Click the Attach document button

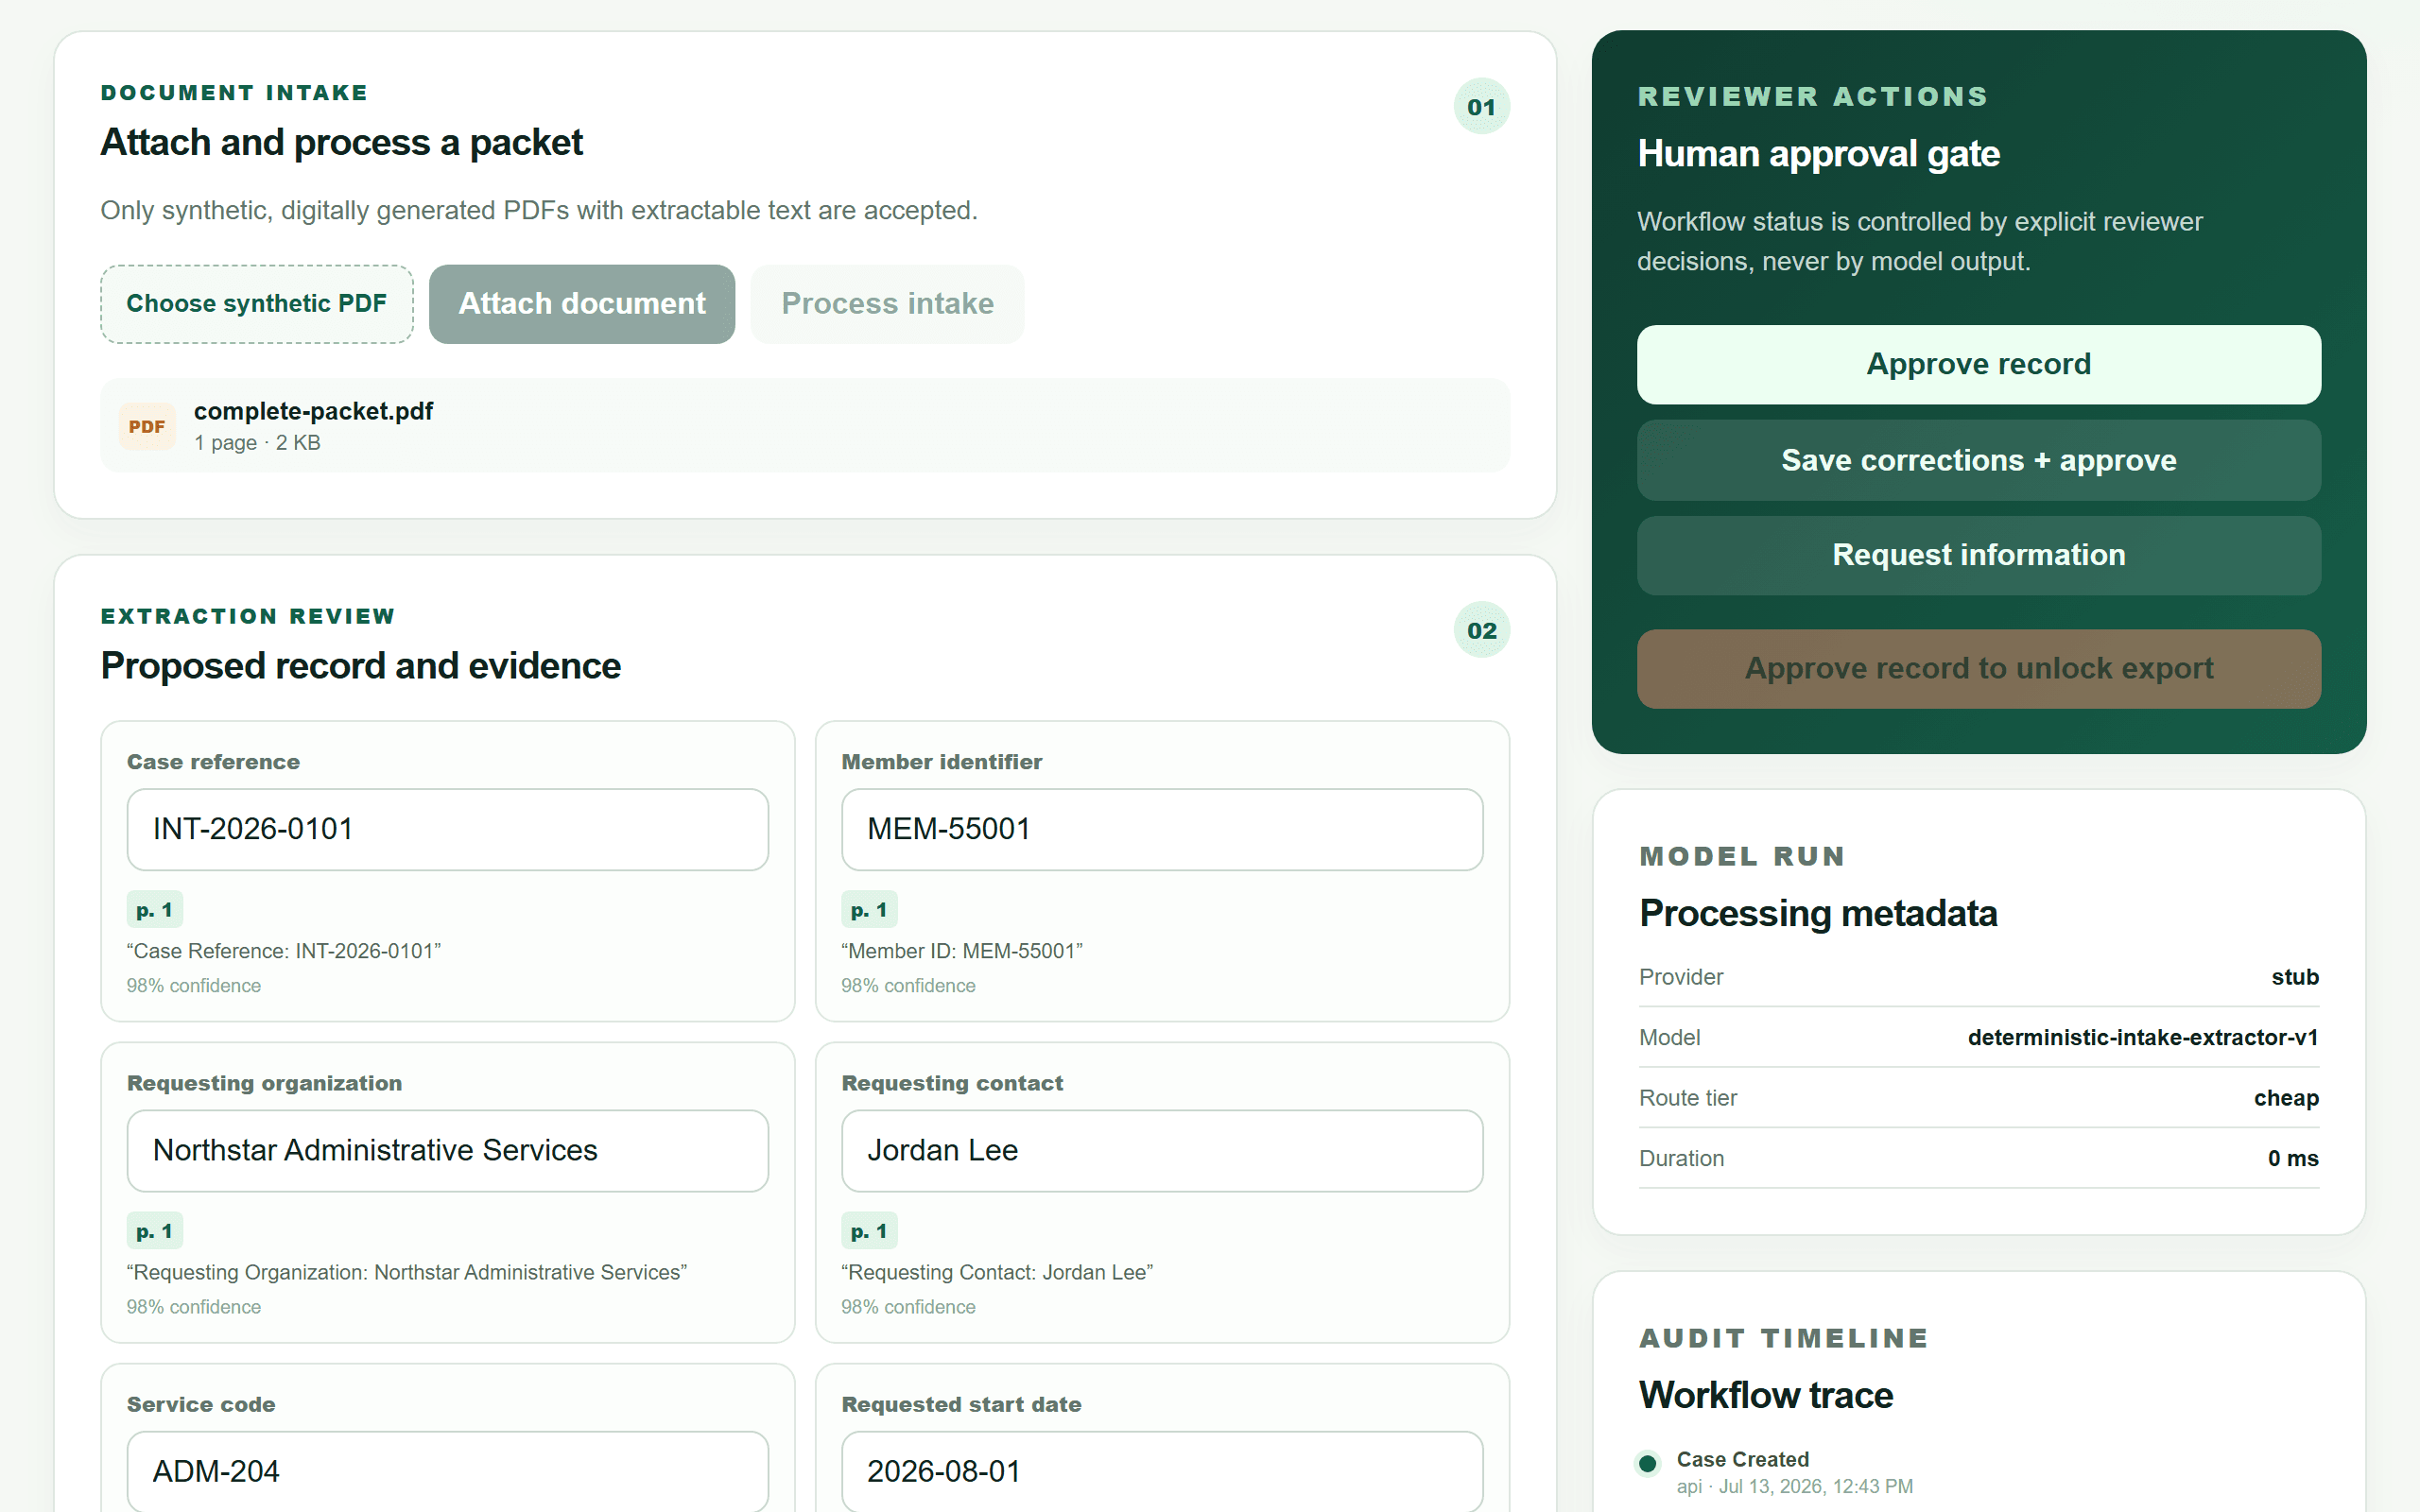click(x=582, y=304)
